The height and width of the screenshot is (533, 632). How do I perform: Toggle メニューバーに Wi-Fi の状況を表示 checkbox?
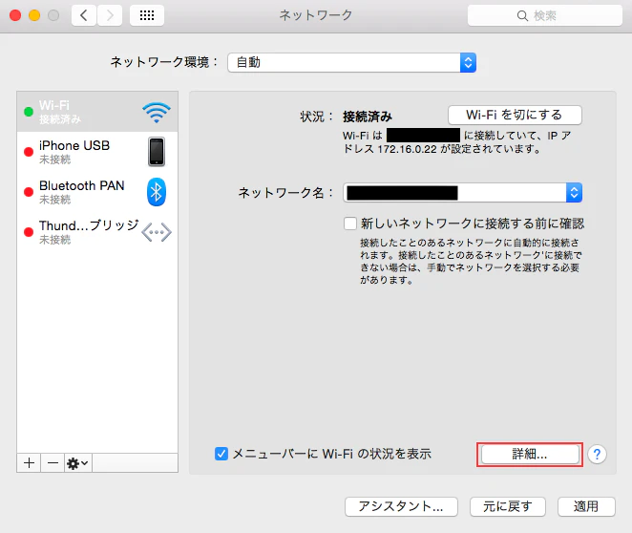221,454
